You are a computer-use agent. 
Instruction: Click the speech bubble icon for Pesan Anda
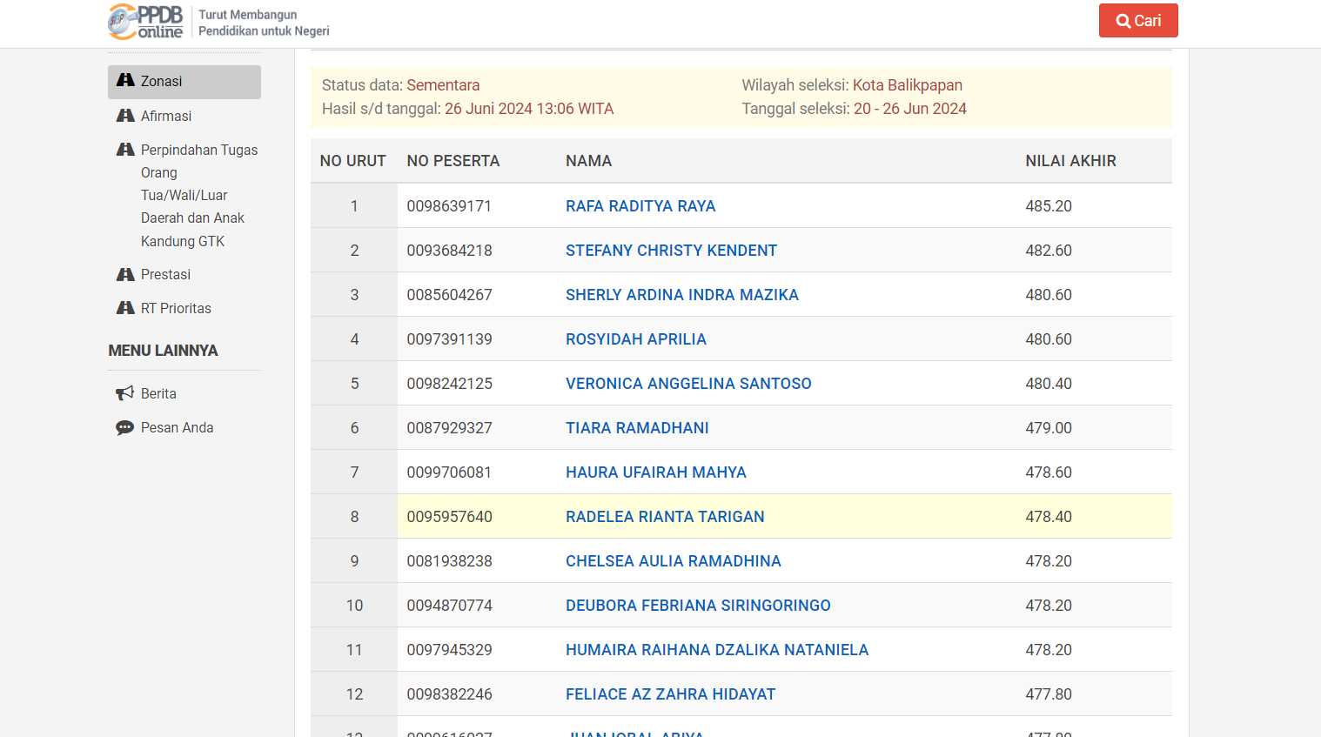click(125, 427)
